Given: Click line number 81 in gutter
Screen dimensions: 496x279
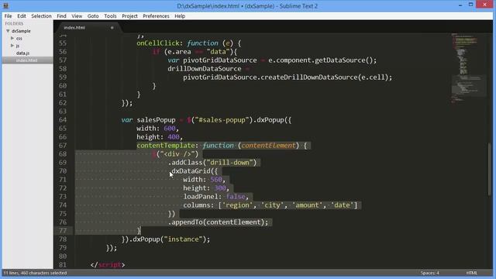Looking at the screenshot, I should (x=63, y=265).
